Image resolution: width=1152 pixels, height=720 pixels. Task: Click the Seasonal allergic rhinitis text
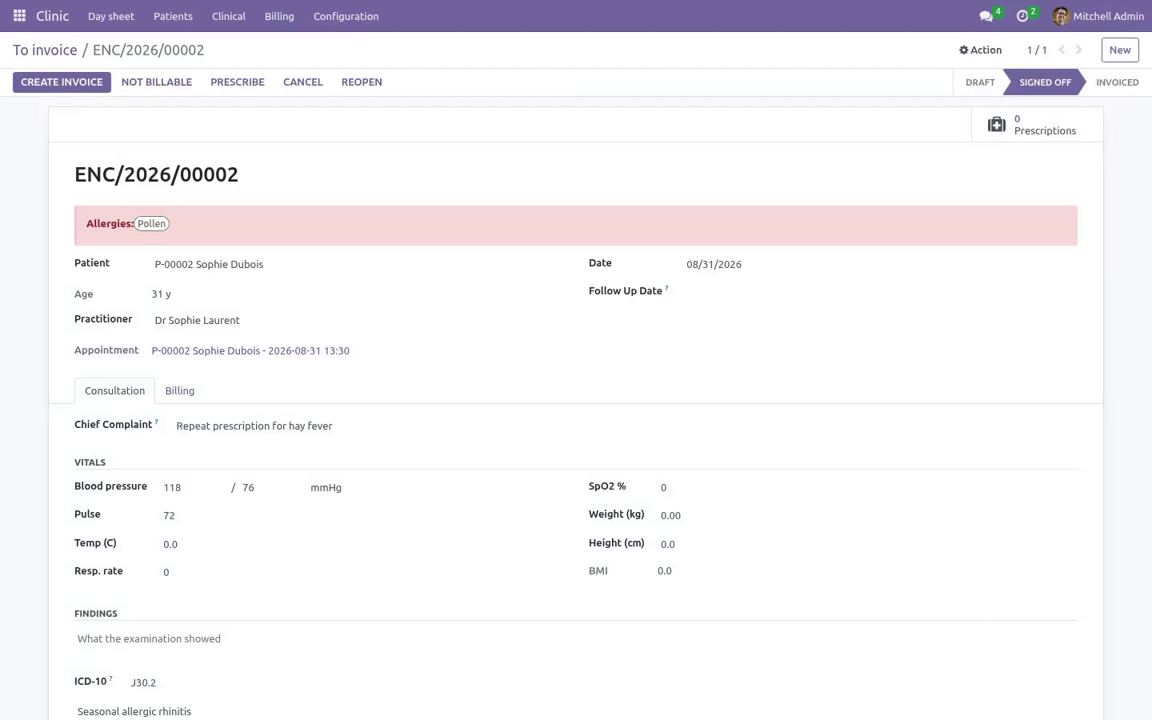pyautogui.click(x=134, y=711)
